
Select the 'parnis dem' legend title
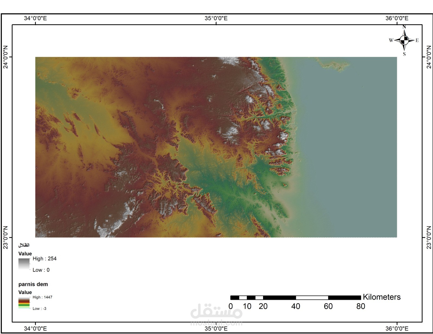point(33,284)
